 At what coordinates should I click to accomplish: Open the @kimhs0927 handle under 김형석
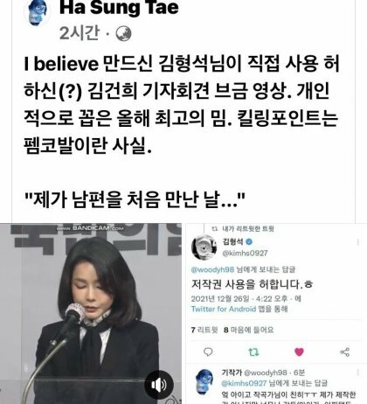pos(245,253)
